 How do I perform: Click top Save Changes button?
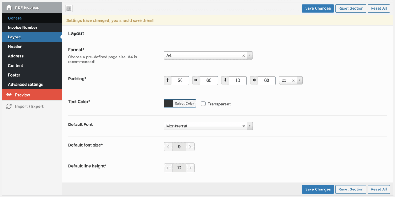pos(318,8)
